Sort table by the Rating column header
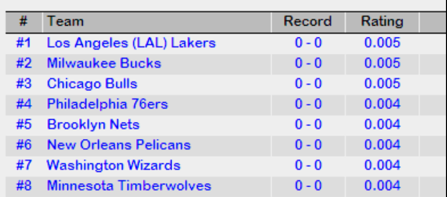This screenshot has height=197, width=447. coord(382,22)
